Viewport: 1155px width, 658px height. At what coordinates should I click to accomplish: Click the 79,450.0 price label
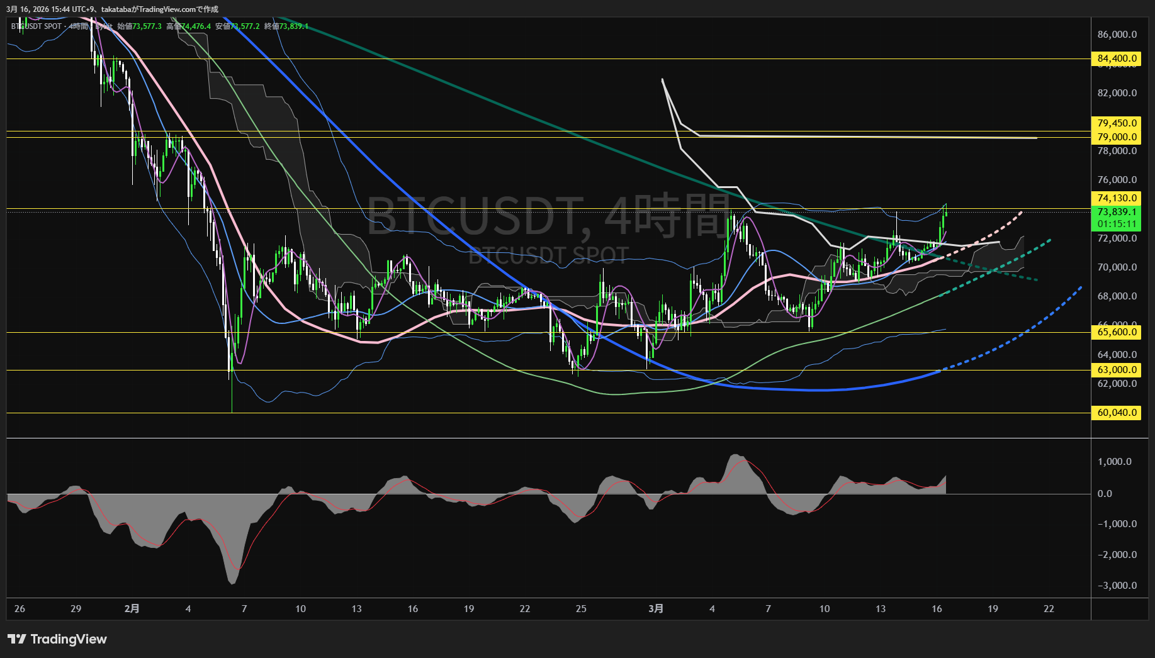coord(1115,123)
